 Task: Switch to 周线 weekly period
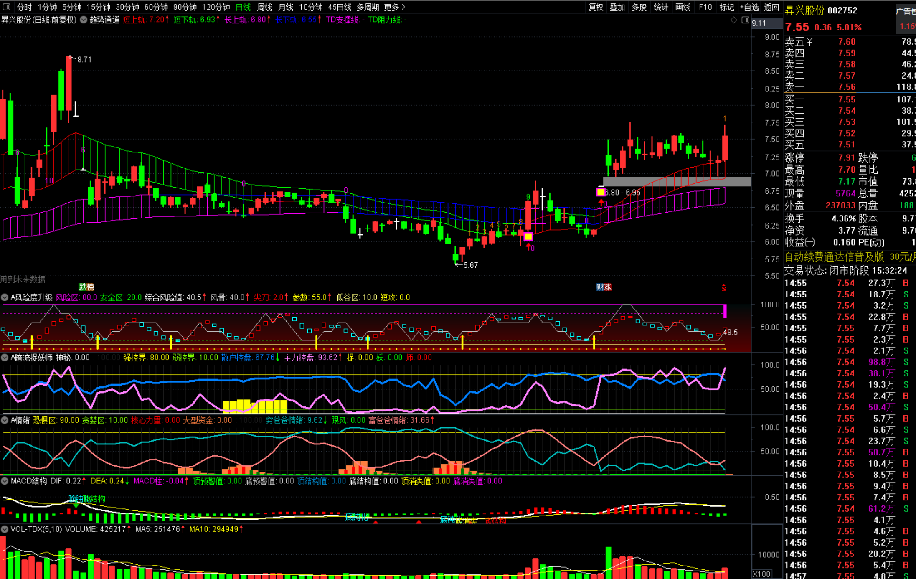(x=264, y=7)
